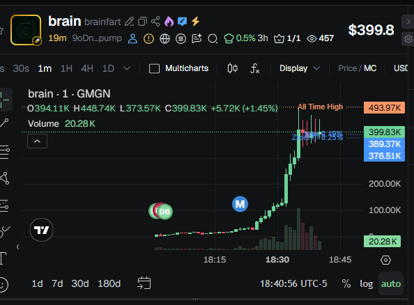Viewport: 414px width, 305px height.
Task: Click the magnifier search icon in header
Action: (x=213, y=39)
